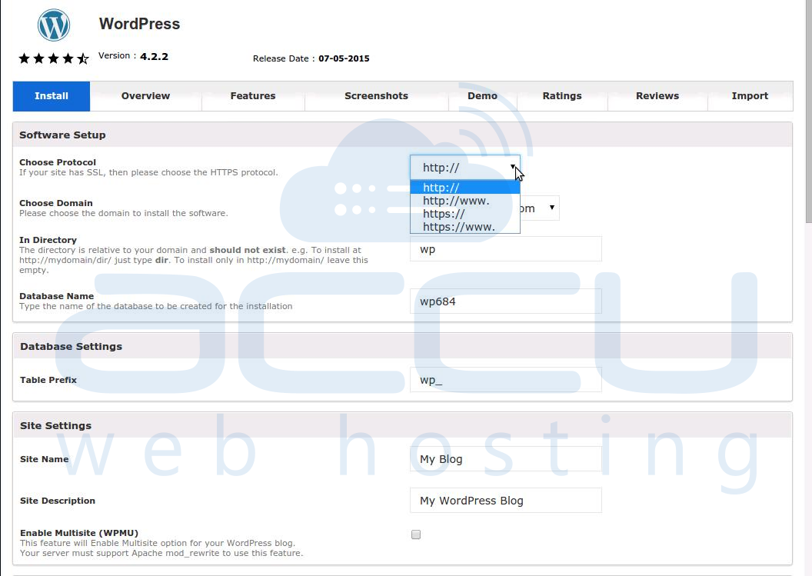The height and width of the screenshot is (576, 812).
Task: Go to the Features tab
Action: pos(253,96)
